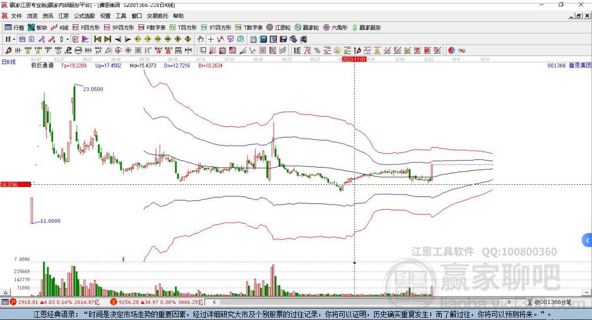Open the 板块 sector view

pyautogui.click(x=38, y=28)
